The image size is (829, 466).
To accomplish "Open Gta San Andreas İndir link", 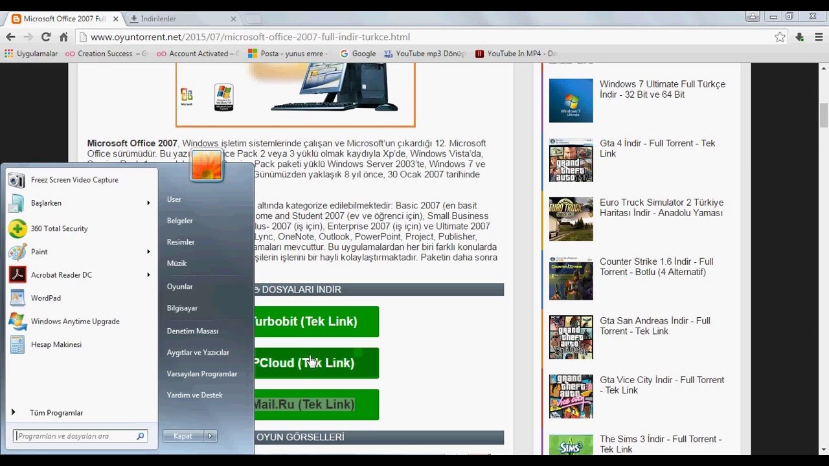I will 655,326.
